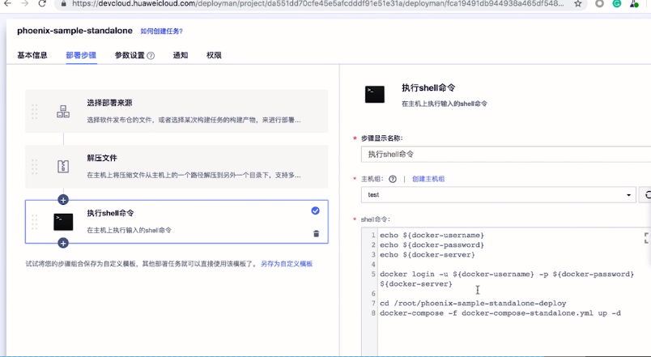The height and width of the screenshot is (357, 651).
Task: Click the browser address bar URL
Action: tap(317, 4)
